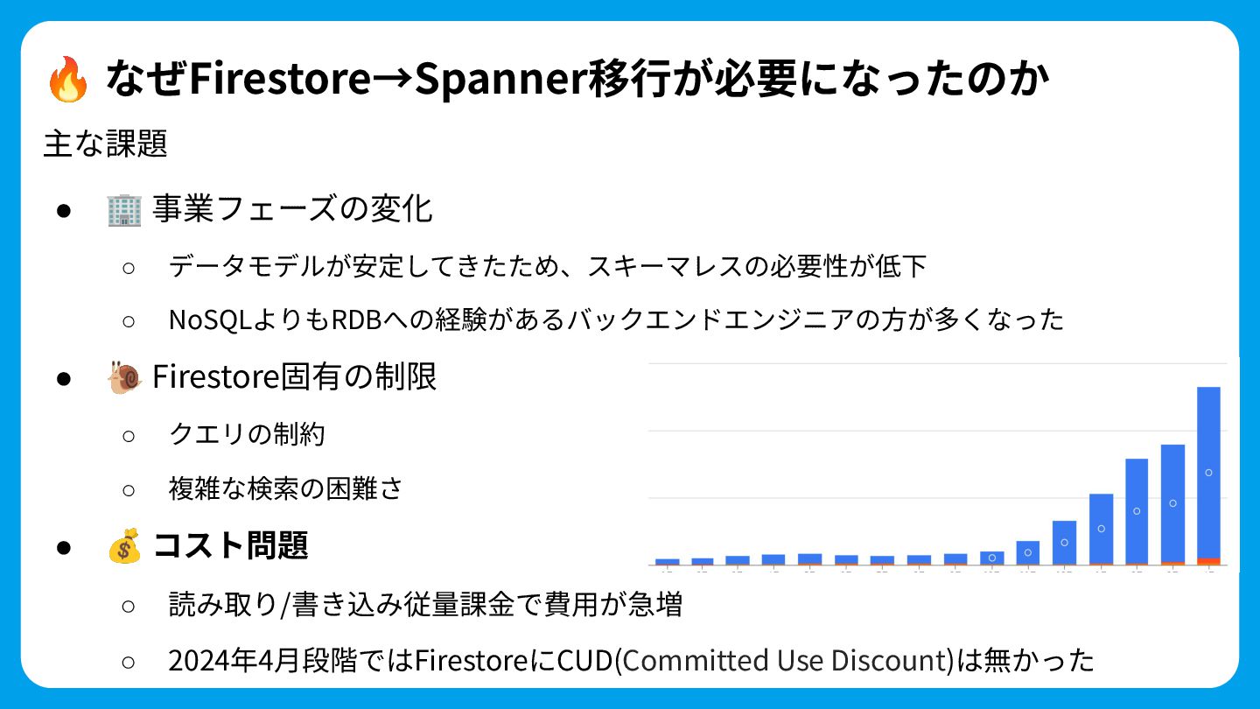
Task: Click the white circle marker on tallest bar
Action: [1208, 473]
